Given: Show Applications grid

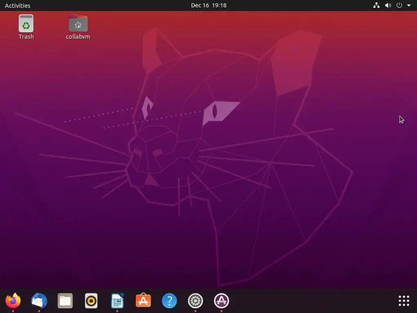Looking at the screenshot, I should [x=404, y=301].
